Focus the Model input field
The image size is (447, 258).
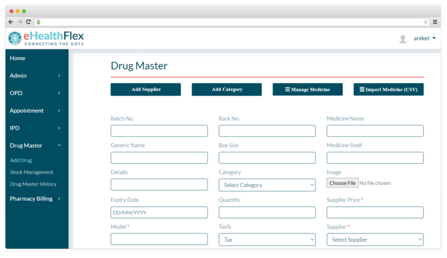tap(159, 239)
